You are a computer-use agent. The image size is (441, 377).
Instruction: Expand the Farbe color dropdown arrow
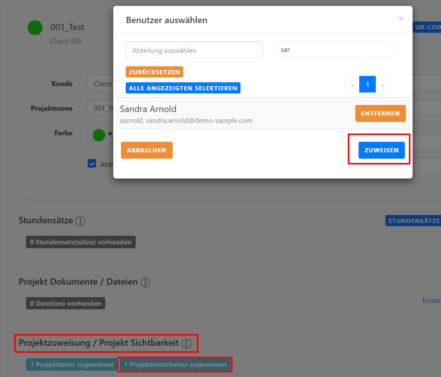tap(110, 134)
